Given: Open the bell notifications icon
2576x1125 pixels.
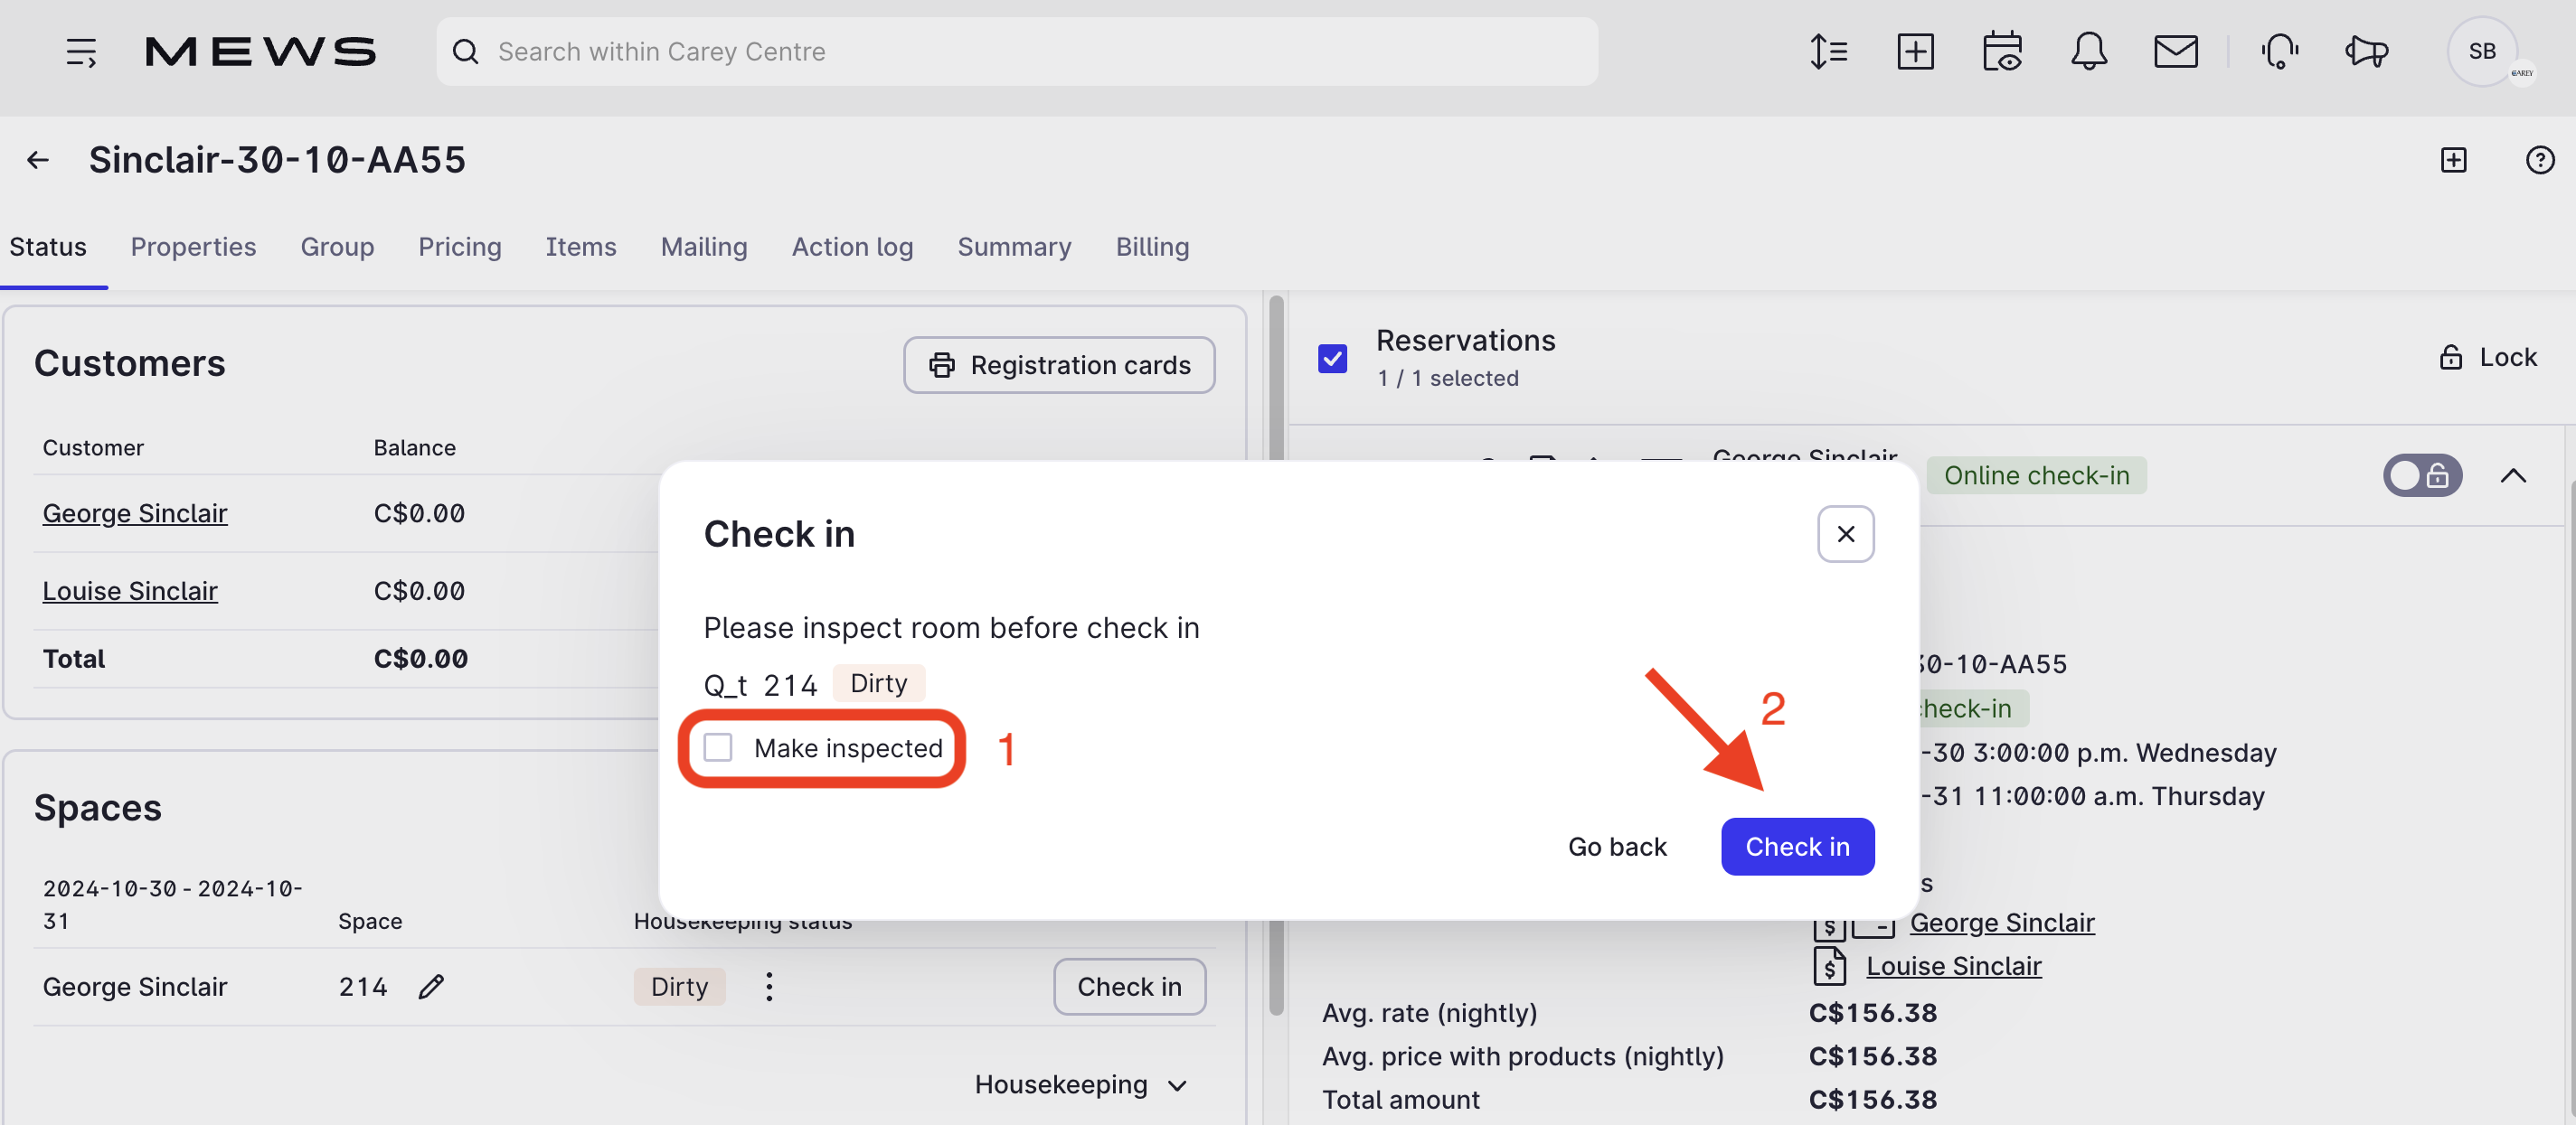Looking at the screenshot, I should coord(2088,51).
